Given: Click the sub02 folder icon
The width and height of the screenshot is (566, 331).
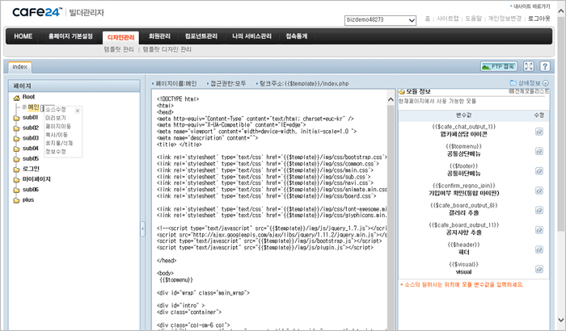Looking at the screenshot, I should 16,128.
